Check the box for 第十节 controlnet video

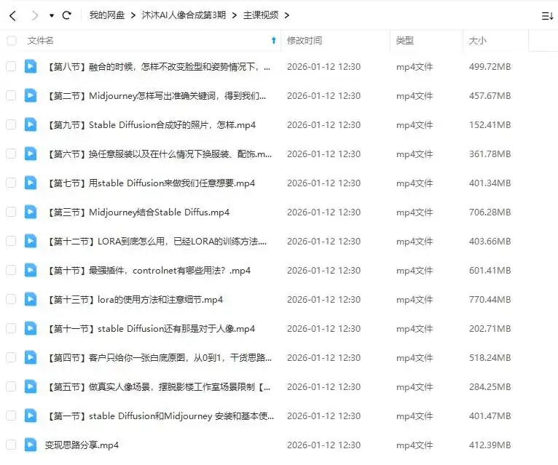(x=11, y=271)
